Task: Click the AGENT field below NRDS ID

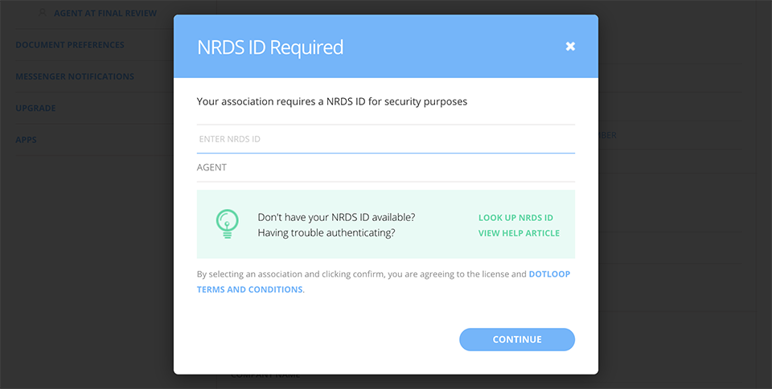Action: (x=385, y=168)
